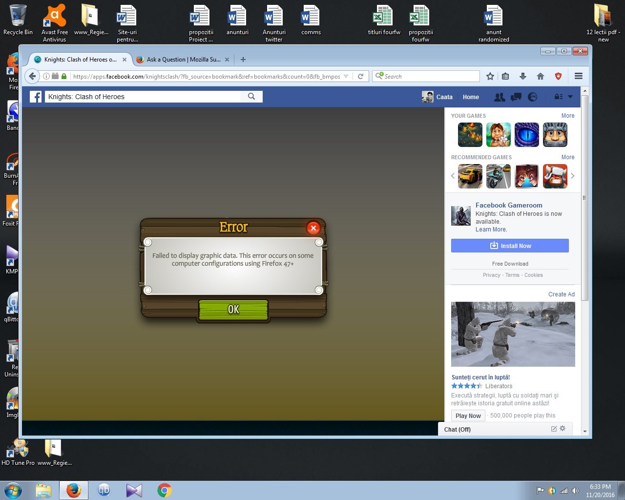
Task: Reload the page with the refresh icon
Action: pos(360,76)
